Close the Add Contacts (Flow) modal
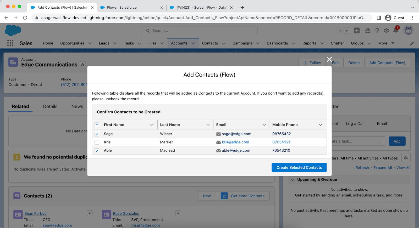419x228 pixels. 329,59
